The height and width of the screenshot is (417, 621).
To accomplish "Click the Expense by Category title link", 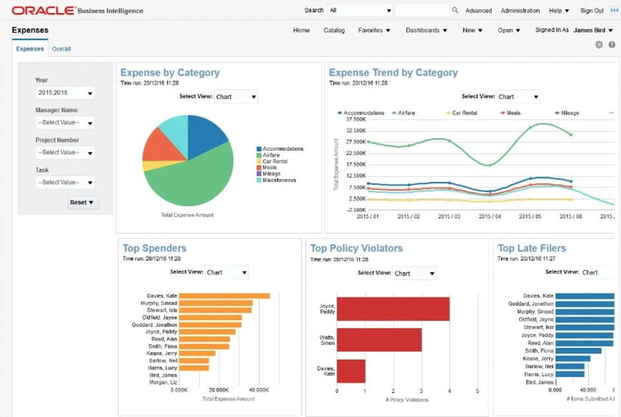I will [170, 73].
